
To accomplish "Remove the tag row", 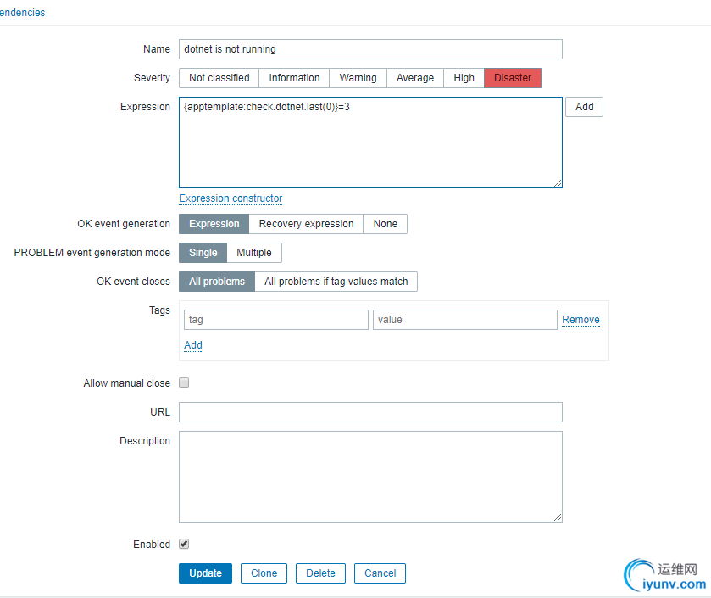I will pyautogui.click(x=580, y=320).
